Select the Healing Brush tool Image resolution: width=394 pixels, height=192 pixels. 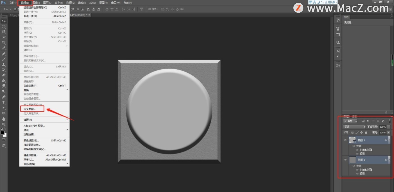(x=4, y=54)
